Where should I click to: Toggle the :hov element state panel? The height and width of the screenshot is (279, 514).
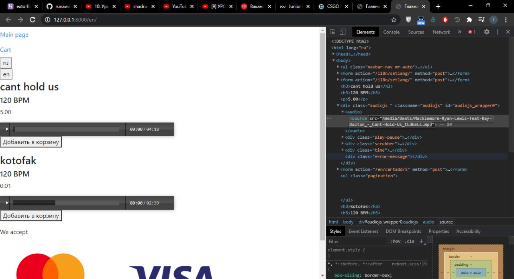[396, 241]
